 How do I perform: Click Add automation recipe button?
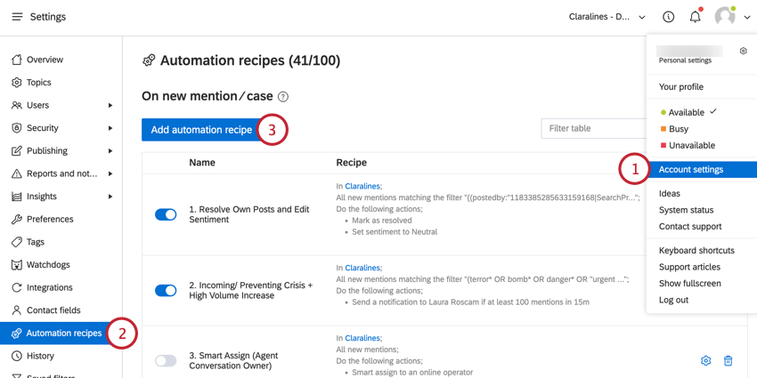click(201, 130)
